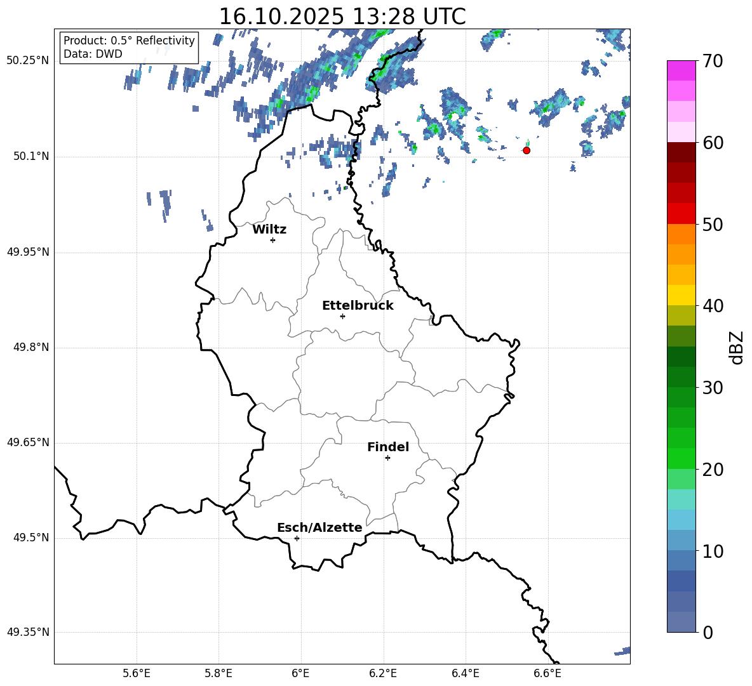752x686 pixels.
Task: Click the 50.25°N latitude label
Action: click(28, 61)
